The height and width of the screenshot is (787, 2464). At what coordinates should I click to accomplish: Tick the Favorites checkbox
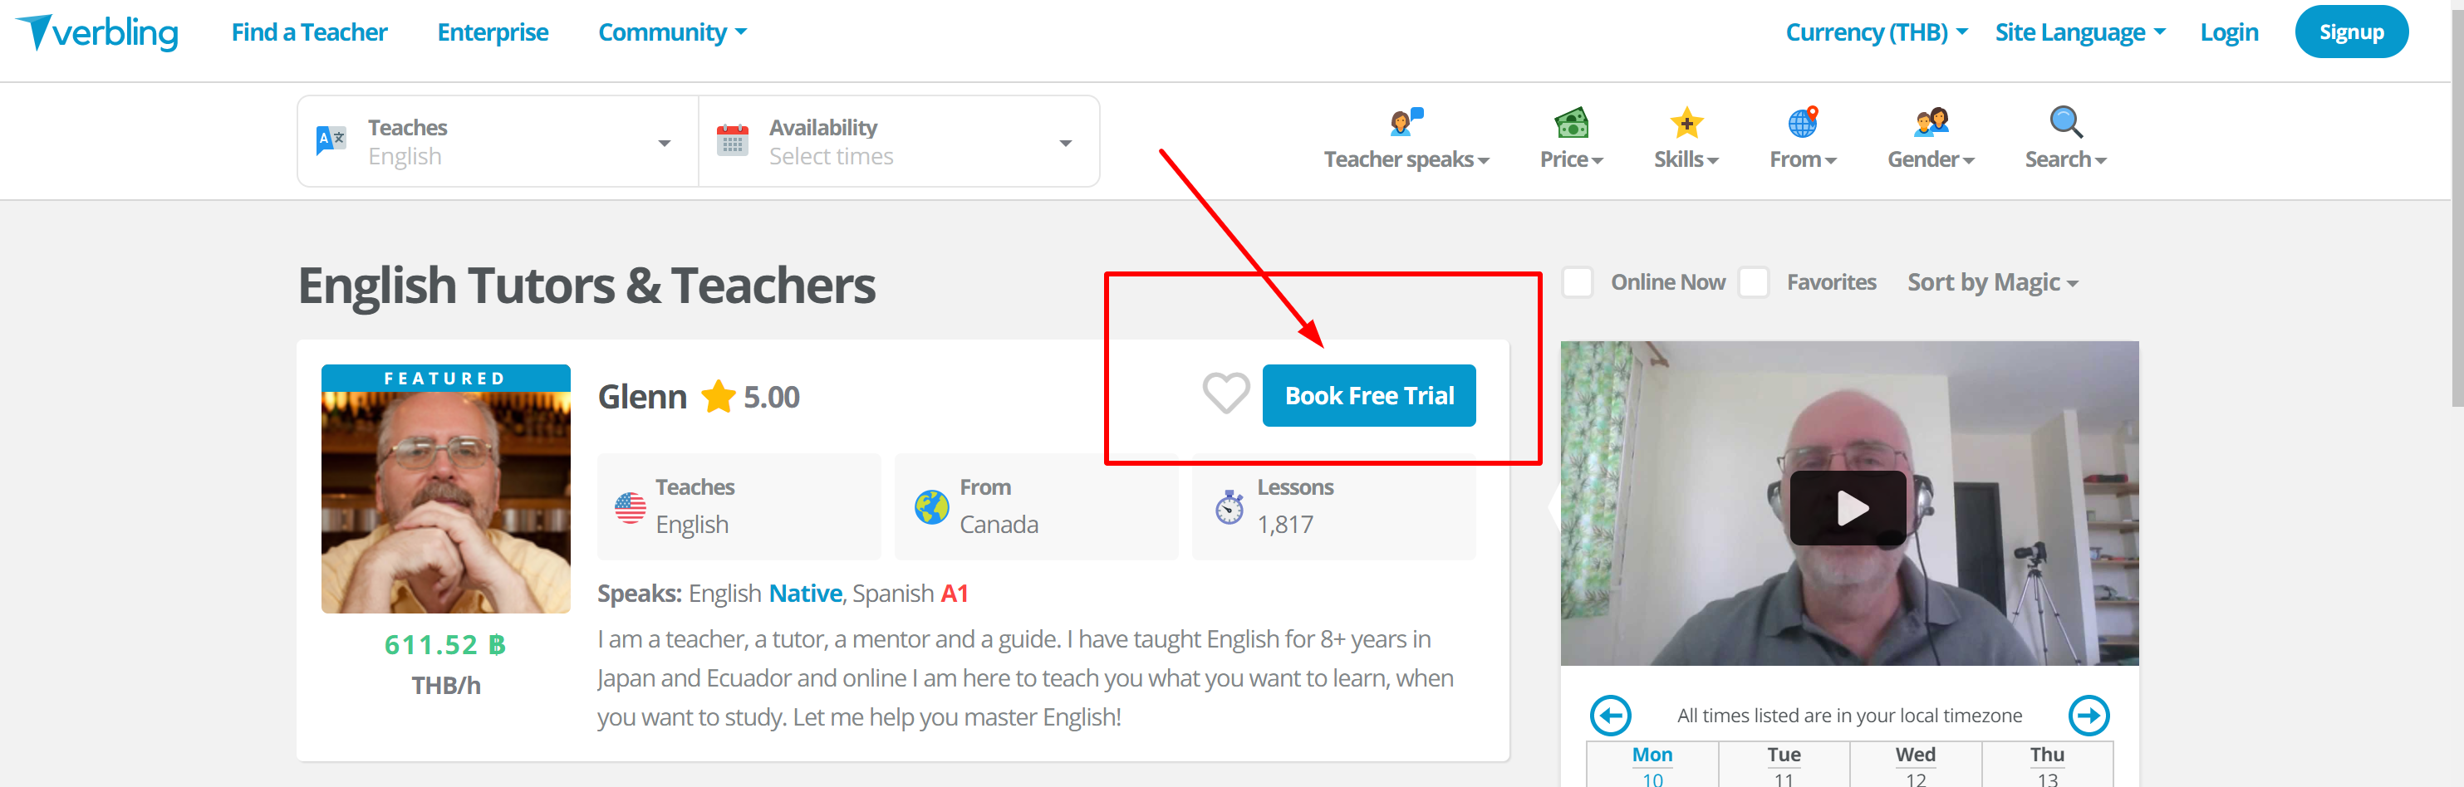pos(1754,282)
